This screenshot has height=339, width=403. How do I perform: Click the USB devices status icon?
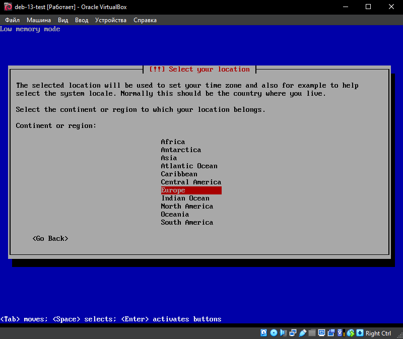coord(303,333)
